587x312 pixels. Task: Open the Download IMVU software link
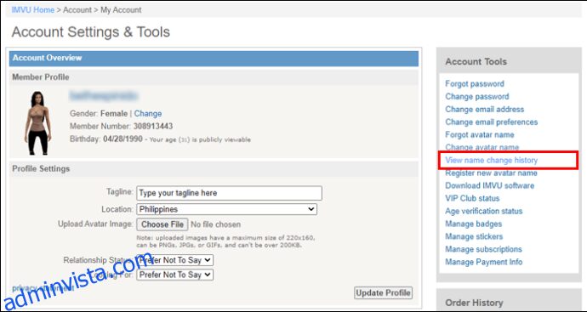(x=490, y=185)
